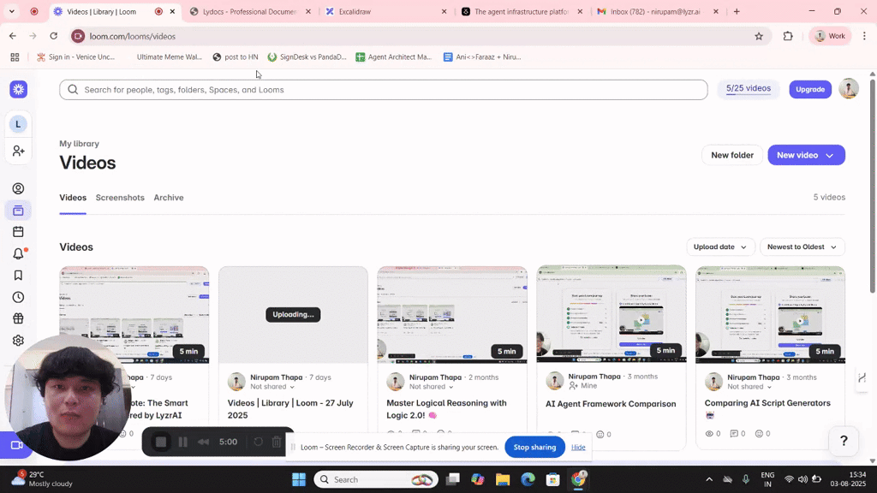Open File Explorer from the taskbar
This screenshot has width=877, height=493.
click(502, 479)
